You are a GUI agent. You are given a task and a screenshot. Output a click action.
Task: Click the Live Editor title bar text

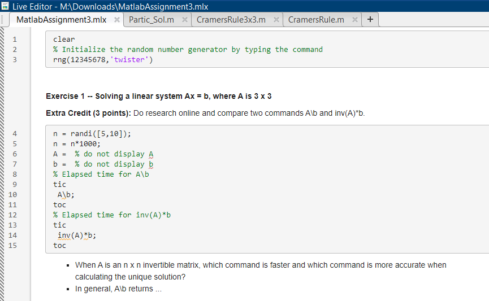pyautogui.click(x=110, y=6)
